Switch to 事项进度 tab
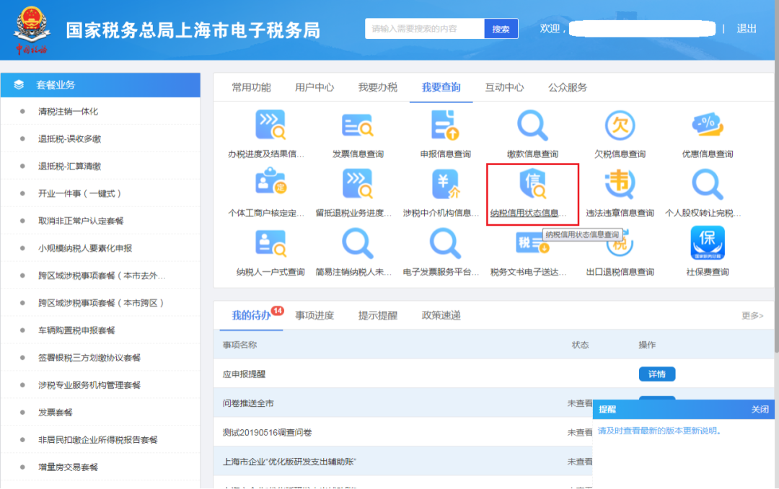Viewport: 779px width, 489px height. (314, 315)
